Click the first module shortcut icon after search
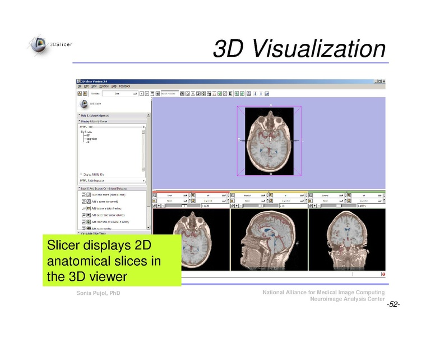This screenshot has width=435, height=337. coord(182,94)
